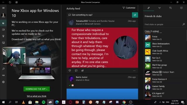Open the Connection console icon in sidebar
This screenshot has width=187, height=105.
click(x=3, y=75)
